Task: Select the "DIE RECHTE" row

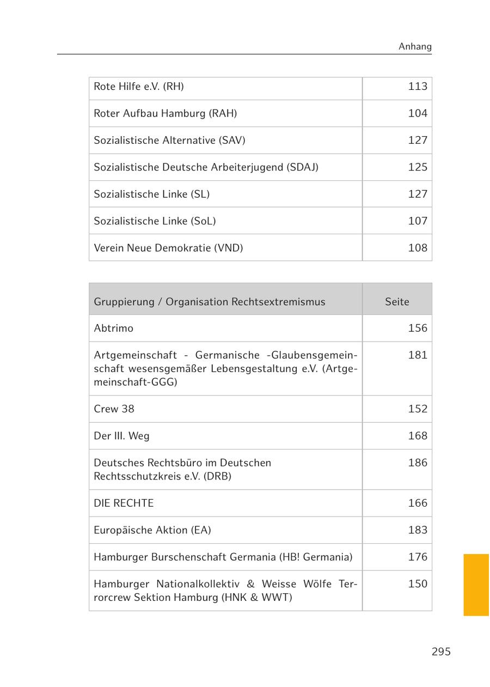Action: click(124, 503)
